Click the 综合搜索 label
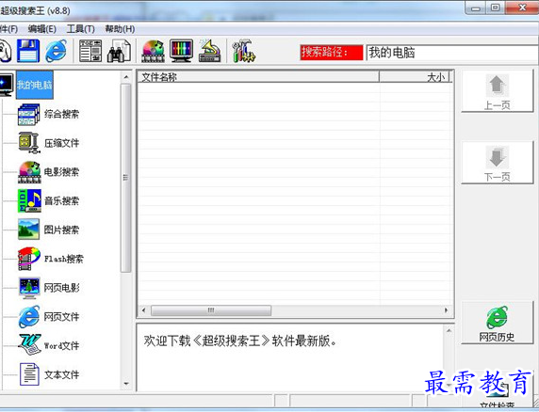 coord(61,114)
